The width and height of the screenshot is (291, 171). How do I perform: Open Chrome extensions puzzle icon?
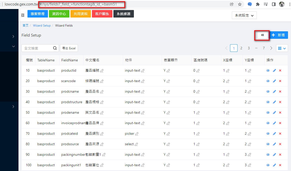(258, 4)
